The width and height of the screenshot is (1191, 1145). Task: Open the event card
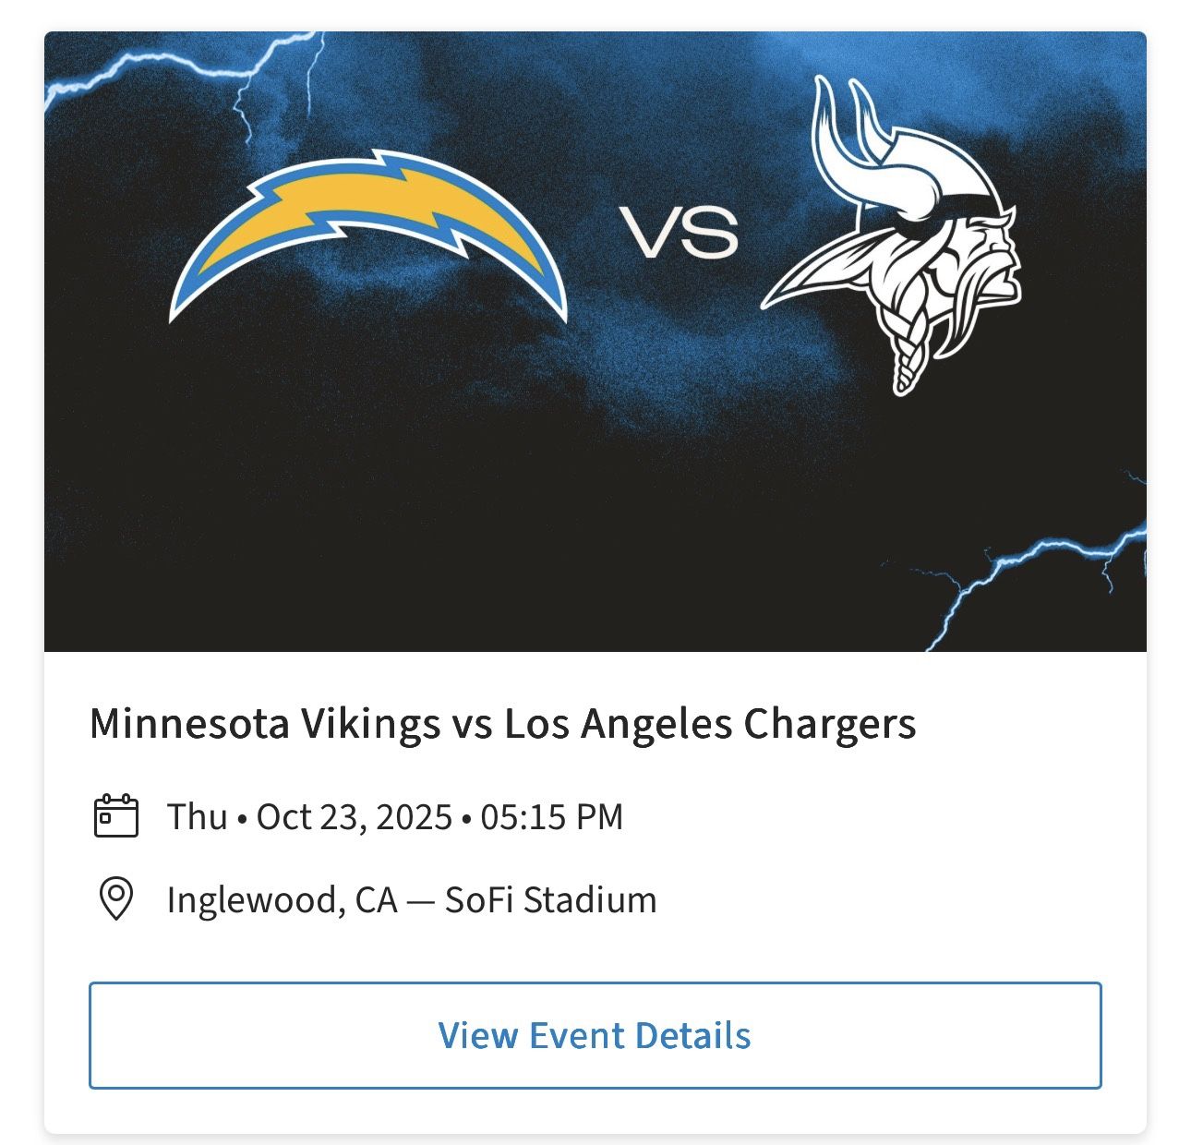point(595,572)
